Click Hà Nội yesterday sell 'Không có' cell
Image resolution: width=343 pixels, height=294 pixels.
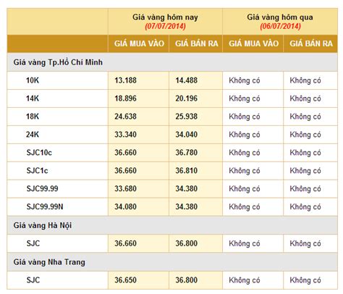[x=310, y=243]
